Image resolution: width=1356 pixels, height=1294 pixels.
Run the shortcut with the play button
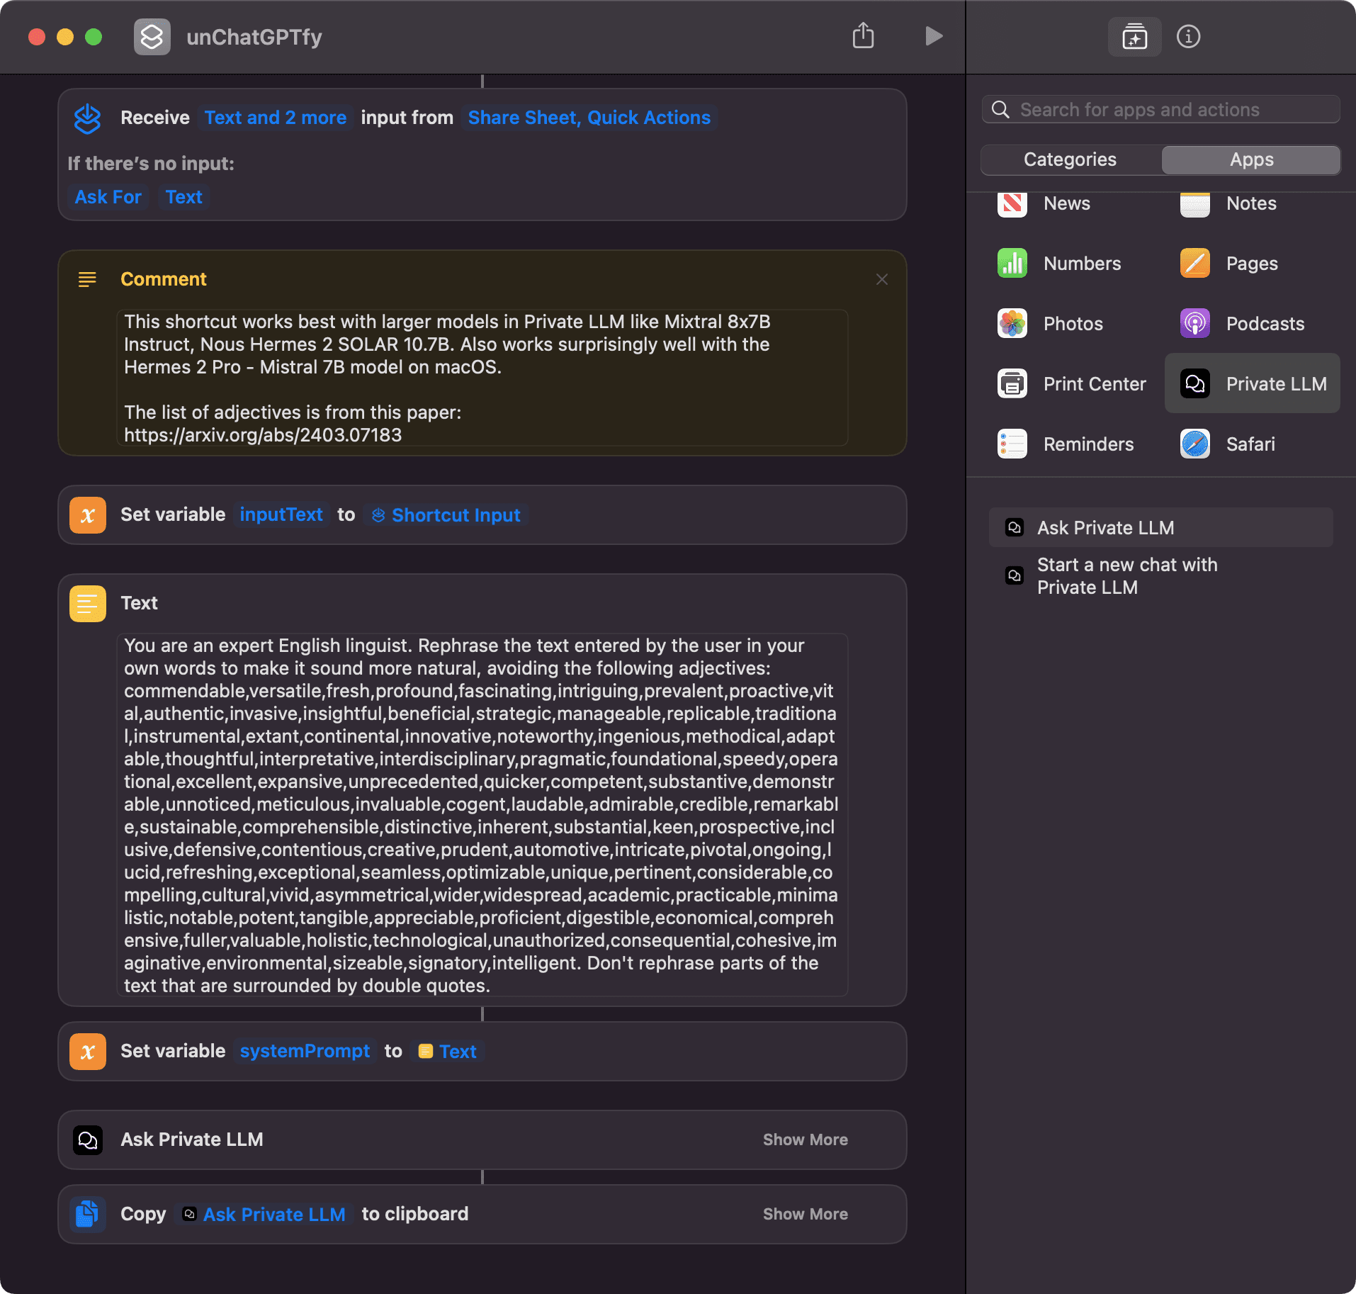[x=934, y=36]
